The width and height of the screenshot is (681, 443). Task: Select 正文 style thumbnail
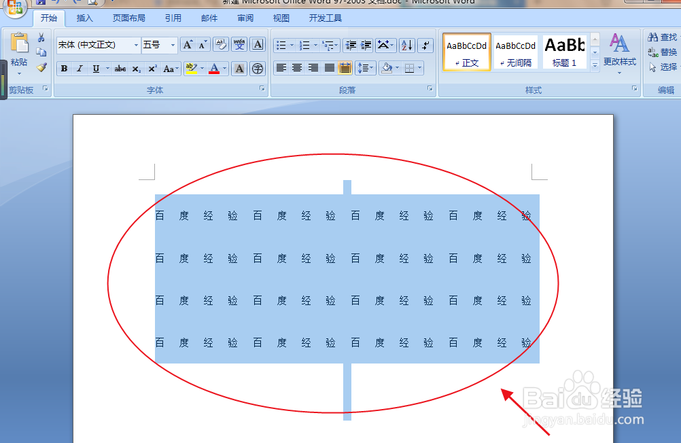(x=467, y=52)
